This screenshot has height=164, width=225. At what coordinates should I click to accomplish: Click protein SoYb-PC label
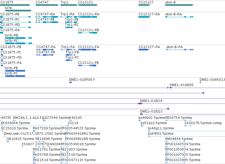click(x=11, y=73)
